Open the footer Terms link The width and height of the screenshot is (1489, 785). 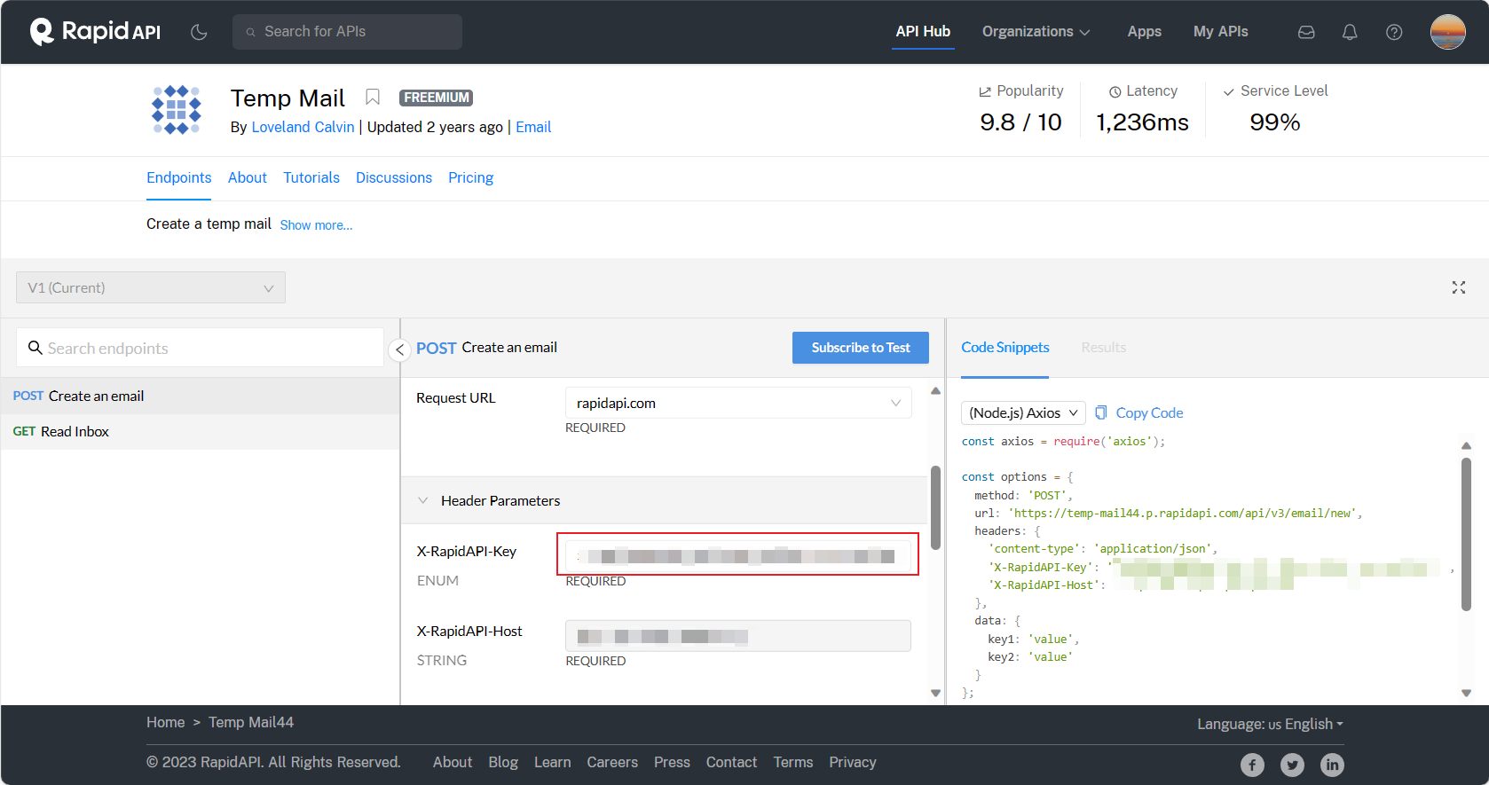tap(793, 762)
